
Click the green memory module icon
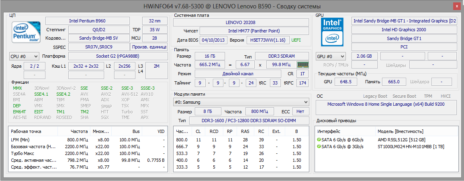[x=303, y=64]
